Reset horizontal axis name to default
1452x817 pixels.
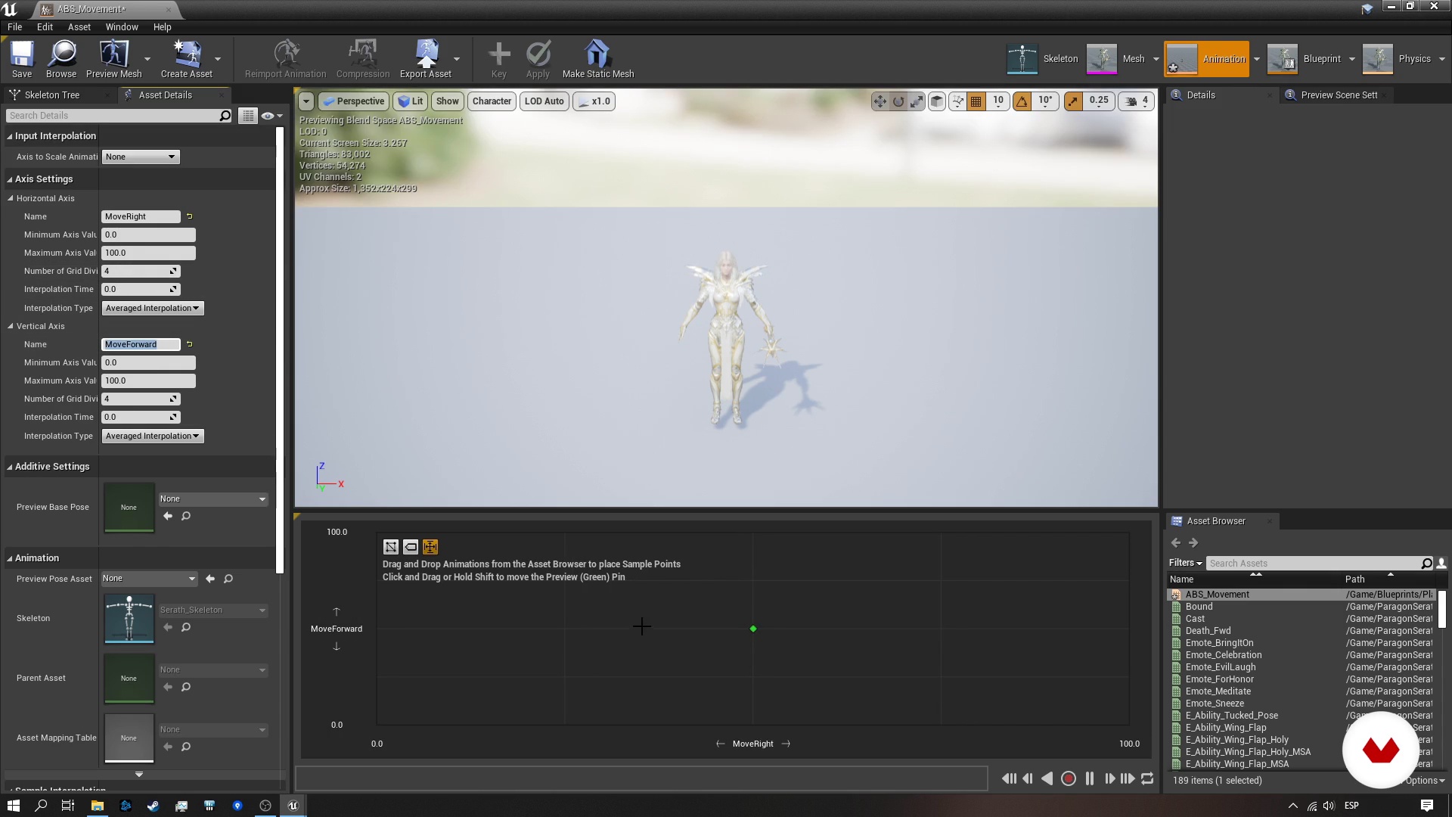pyautogui.click(x=189, y=216)
